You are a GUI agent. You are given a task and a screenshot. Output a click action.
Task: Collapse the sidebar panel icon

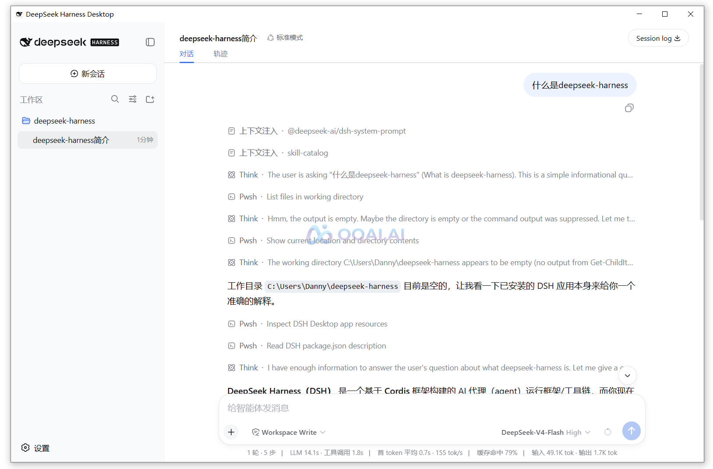[x=150, y=42]
